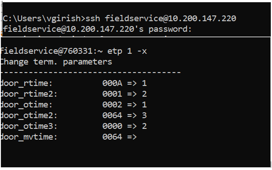The image size is (272, 170).
Task: Click the fieldservice password prompt line
Action: click(x=97, y=29)
